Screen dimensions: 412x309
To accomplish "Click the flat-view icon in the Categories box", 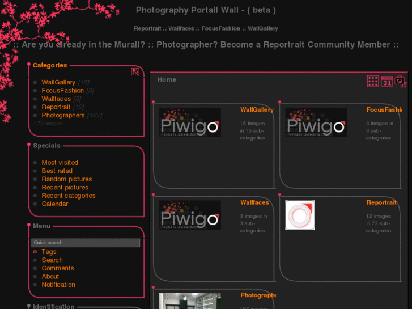I will (135, 72).
